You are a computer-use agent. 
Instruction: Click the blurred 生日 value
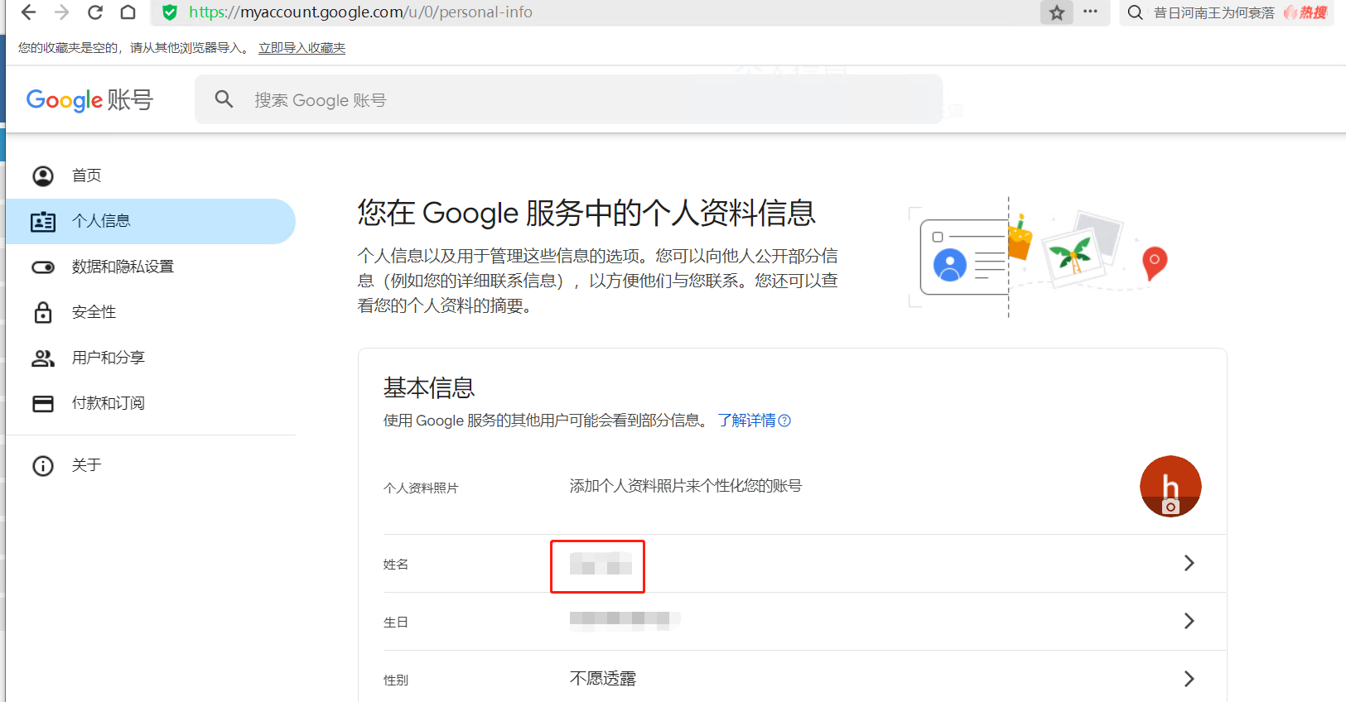625,621
